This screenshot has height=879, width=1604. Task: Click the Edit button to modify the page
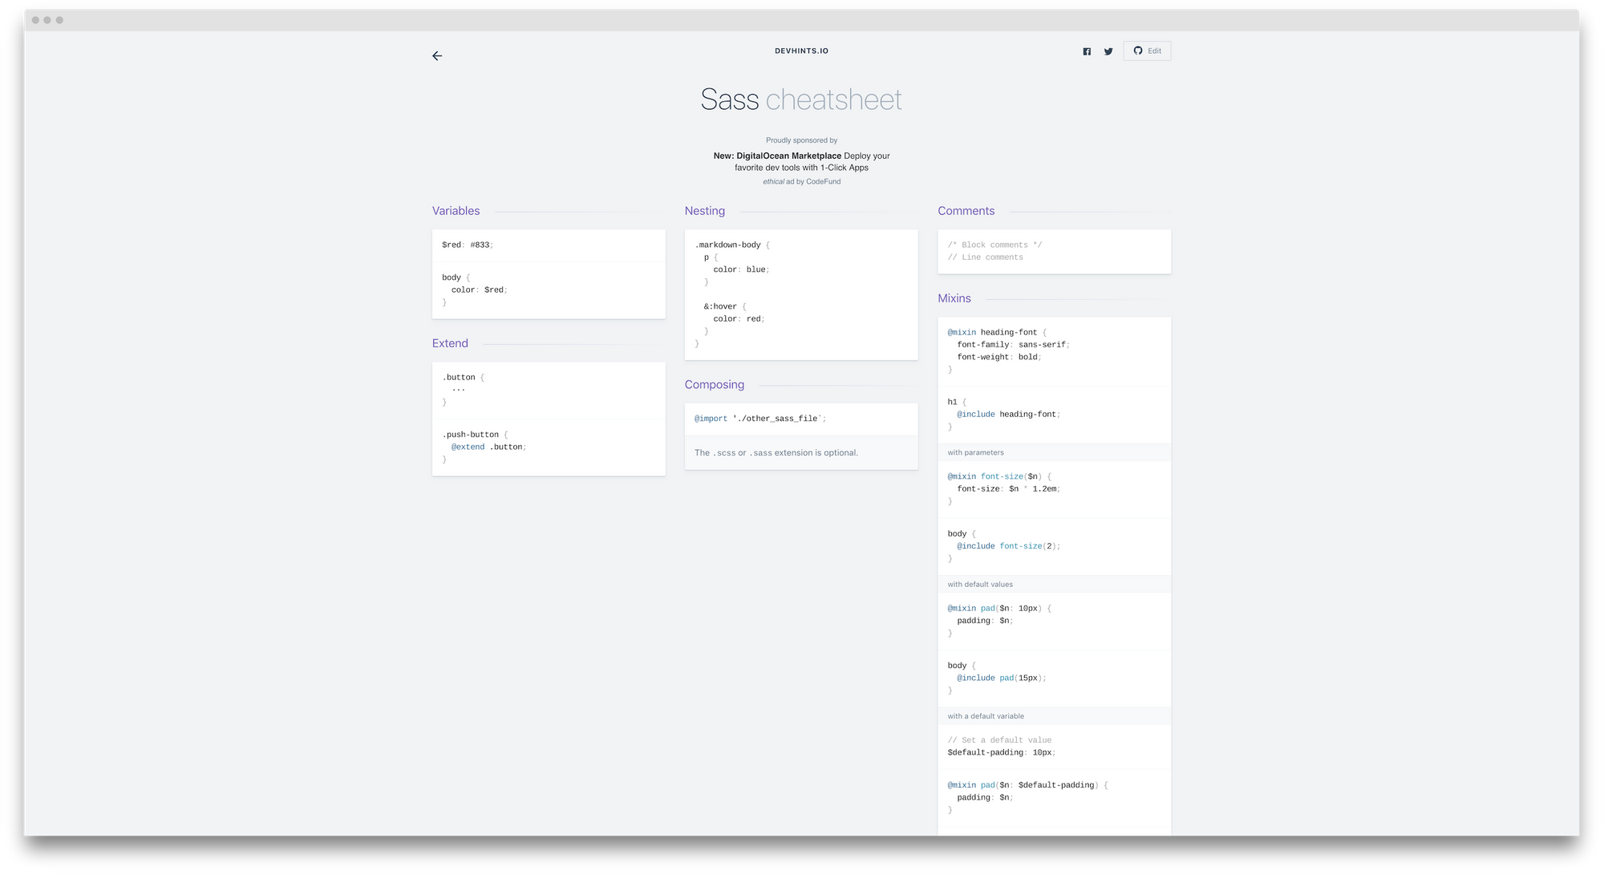click(x=1147, y=51)
